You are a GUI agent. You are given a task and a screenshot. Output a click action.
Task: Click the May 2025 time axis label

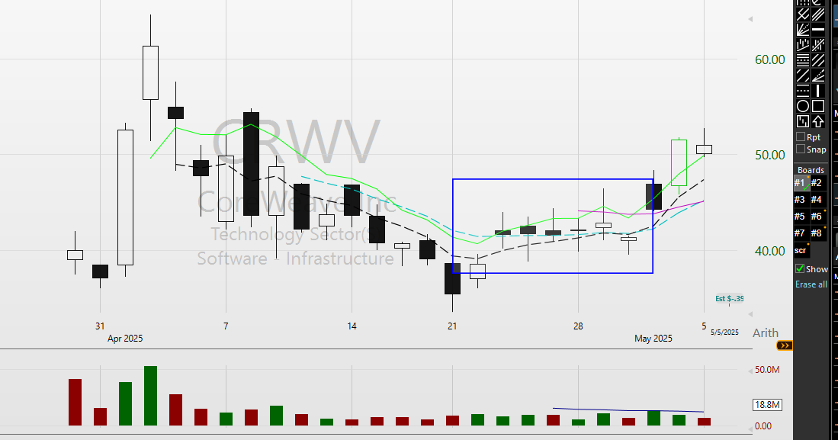(653, 339)
